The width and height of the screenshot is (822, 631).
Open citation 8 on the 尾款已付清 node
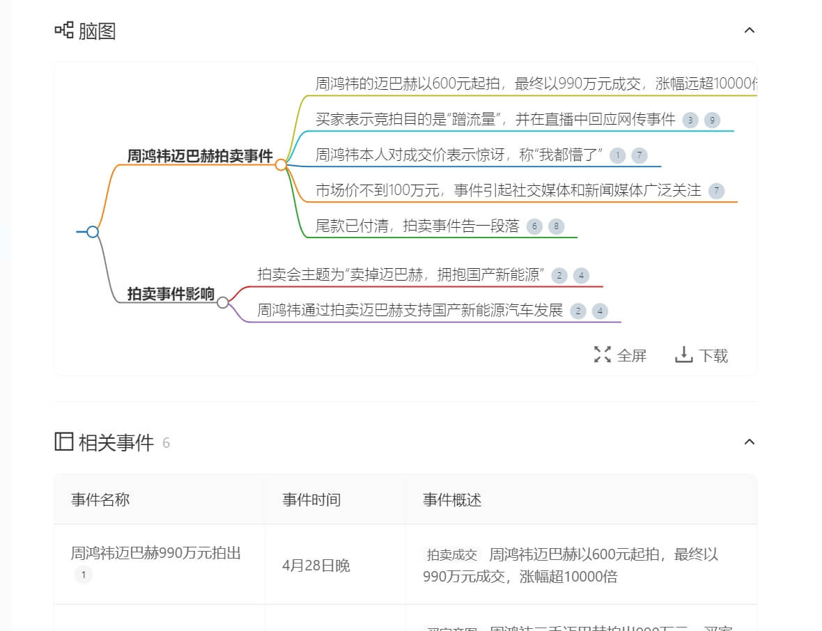[x=556, y=226]
